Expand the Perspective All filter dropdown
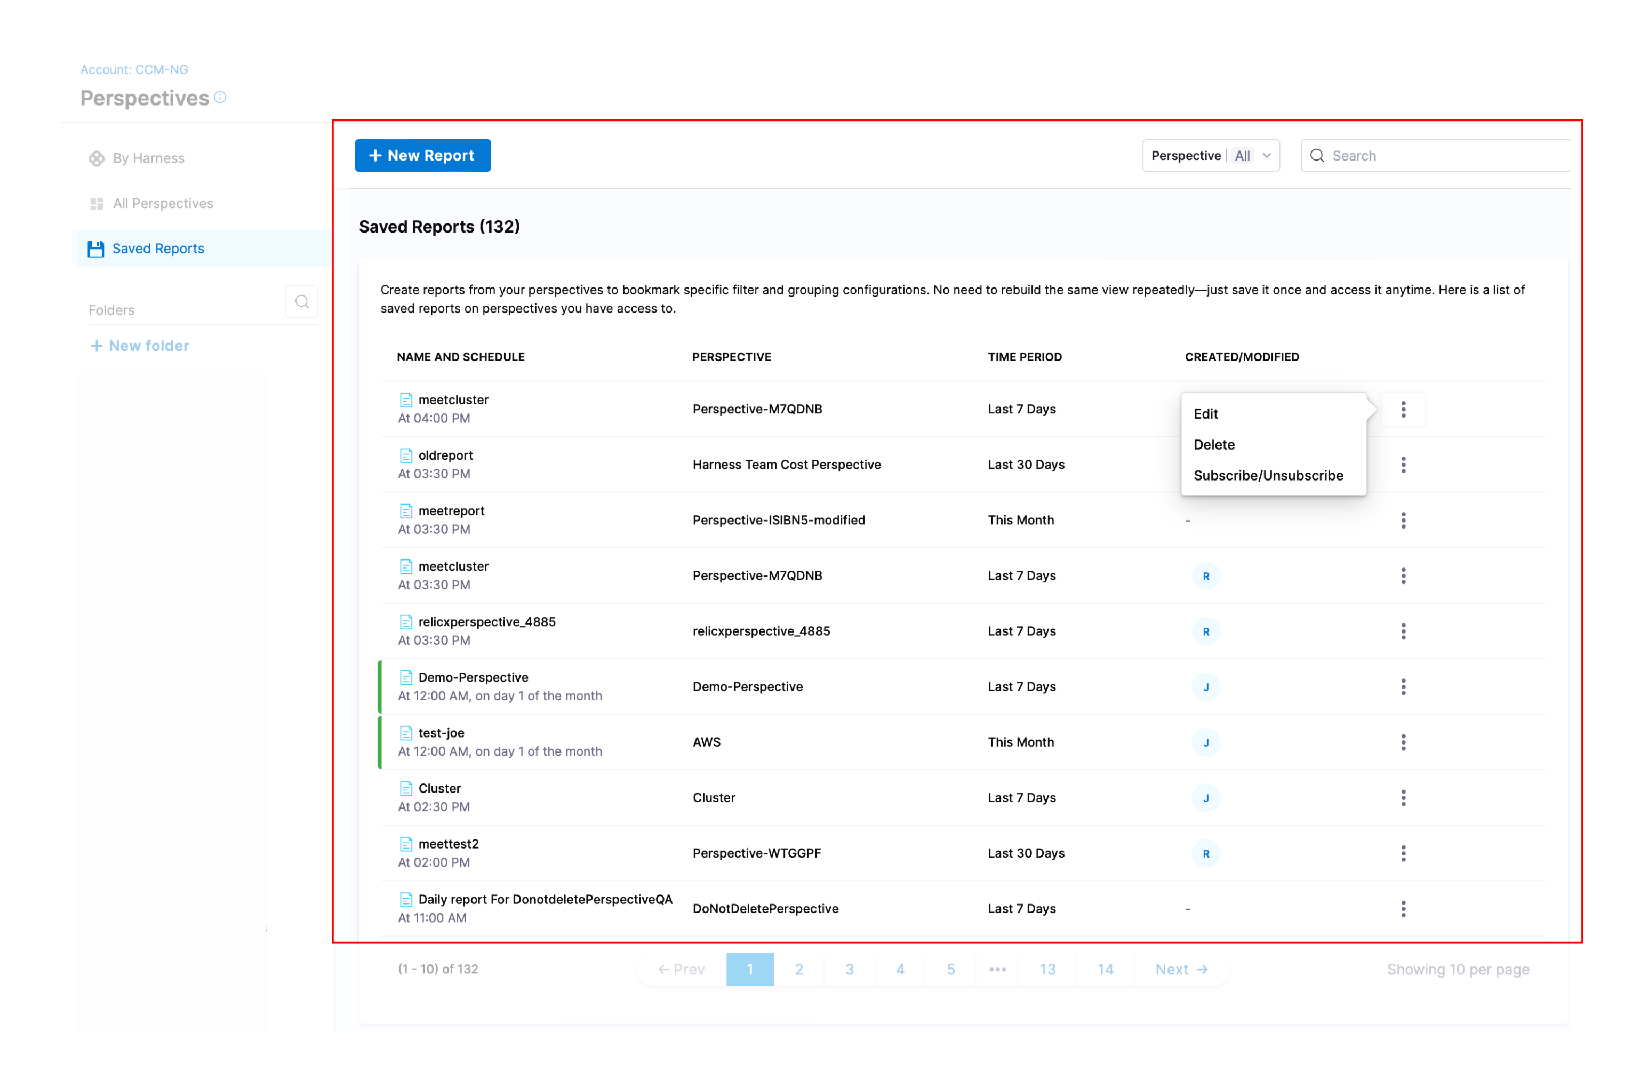 (x=1211, y=155)
